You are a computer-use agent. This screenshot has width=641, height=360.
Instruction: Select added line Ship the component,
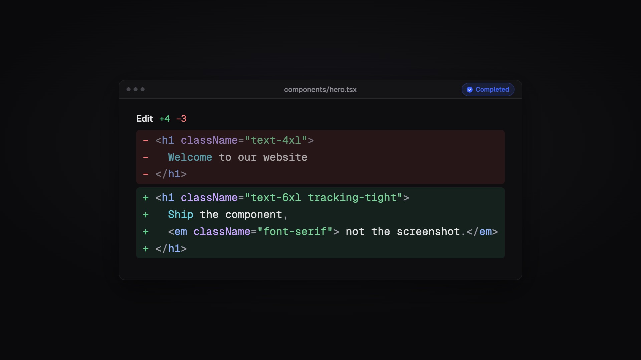point(320,215)
